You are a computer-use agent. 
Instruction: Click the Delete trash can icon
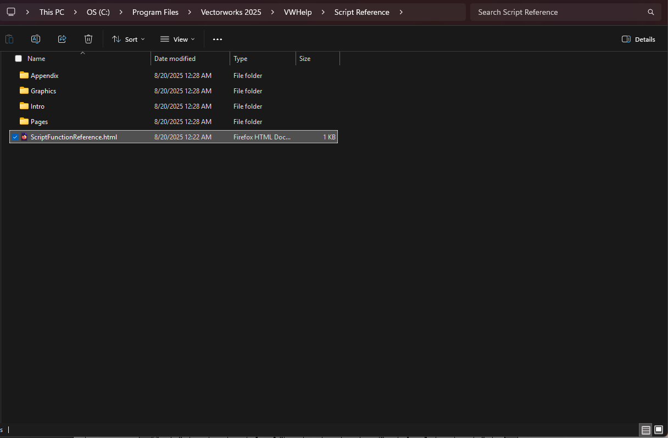[88, 39]
